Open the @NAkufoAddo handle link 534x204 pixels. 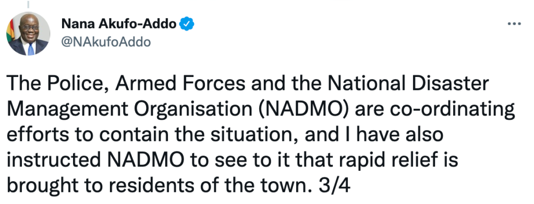(106, 42)
